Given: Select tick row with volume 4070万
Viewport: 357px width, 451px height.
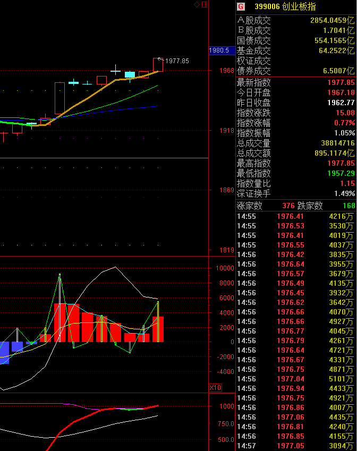Looking at the screenshot, I should pos(295,312).
